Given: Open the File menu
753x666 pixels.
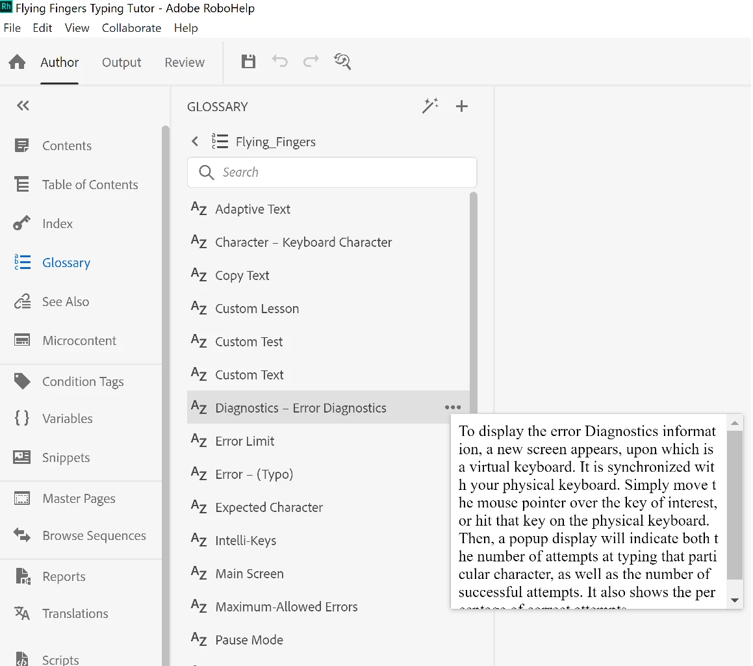Looking at the screenshot, I should pos(12,28).
